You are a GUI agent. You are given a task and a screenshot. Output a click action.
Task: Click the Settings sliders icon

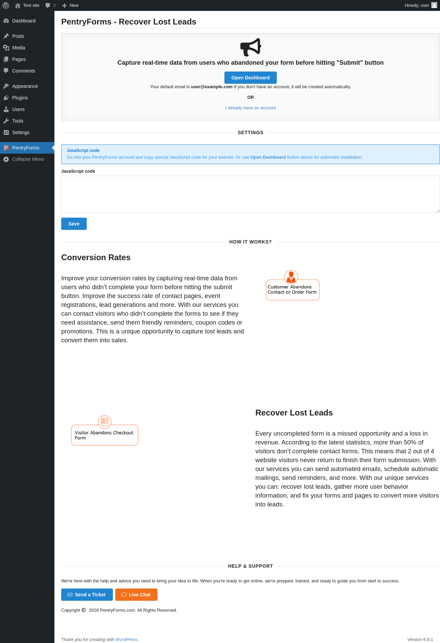pos(6,132)
